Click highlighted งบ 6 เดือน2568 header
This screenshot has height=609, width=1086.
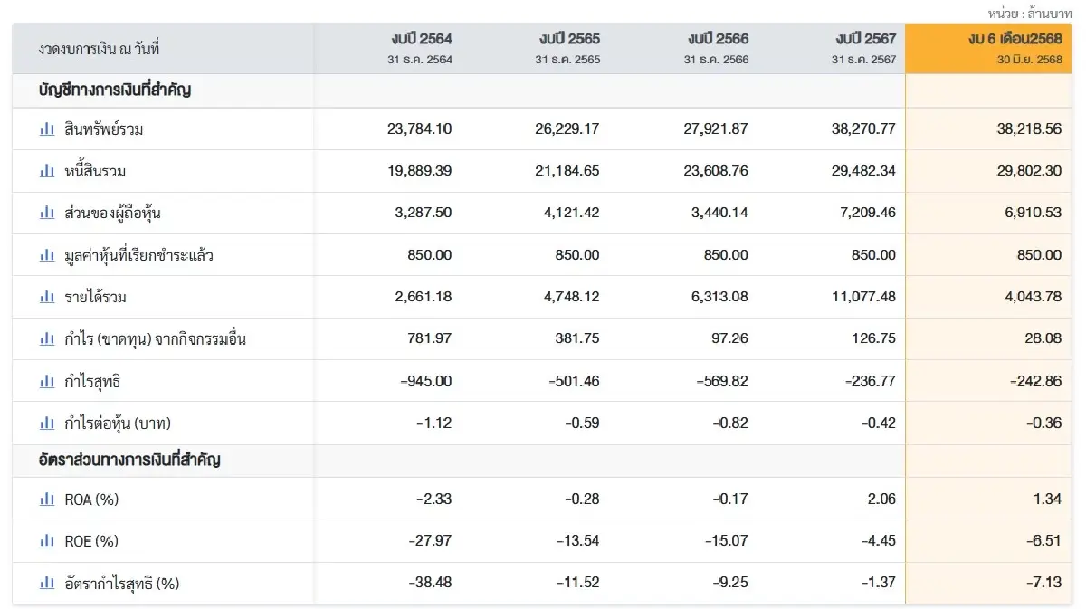[1014, 39]
